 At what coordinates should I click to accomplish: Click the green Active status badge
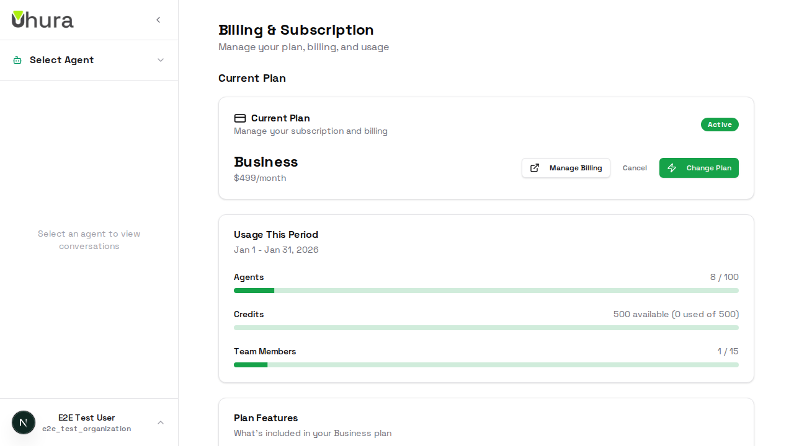[x=720, y=125]
